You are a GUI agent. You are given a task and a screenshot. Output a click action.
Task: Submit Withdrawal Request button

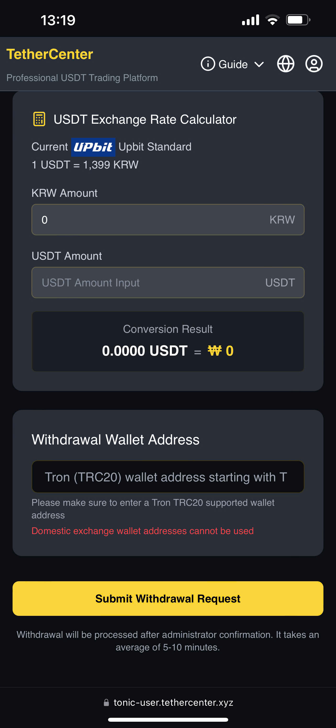pyautogui.click(x=168, y=598)
